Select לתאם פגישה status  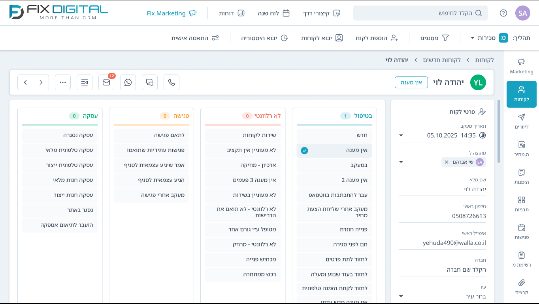point(151,135)
